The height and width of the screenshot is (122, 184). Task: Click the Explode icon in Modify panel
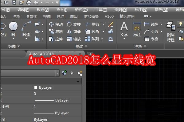point(111,31)
